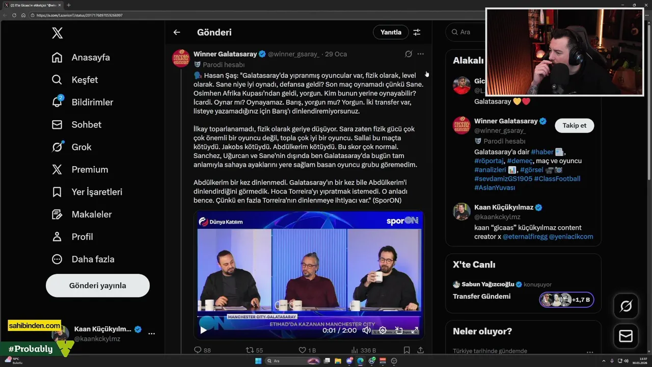Click the taskbar Ara search box
The width and height of the screenshot is (652, 367).
coord(293,361)
